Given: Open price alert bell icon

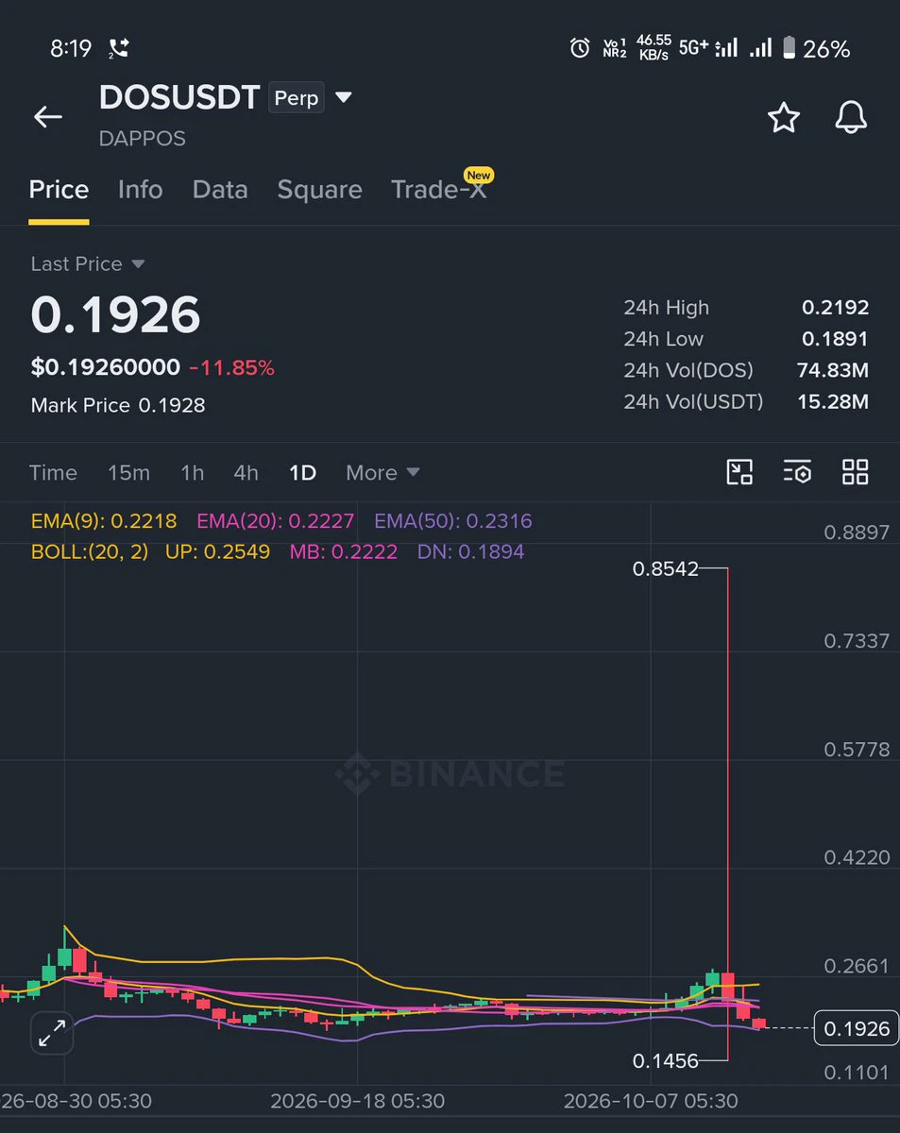Looking at the screenshot, I should (851, 117).
